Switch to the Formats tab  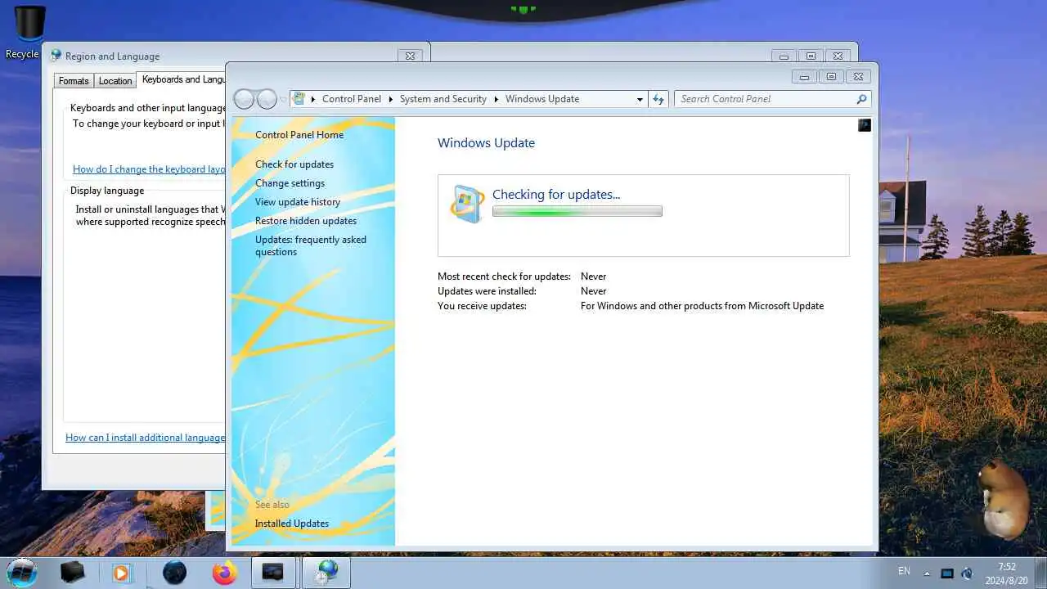(x=74, y=81)
